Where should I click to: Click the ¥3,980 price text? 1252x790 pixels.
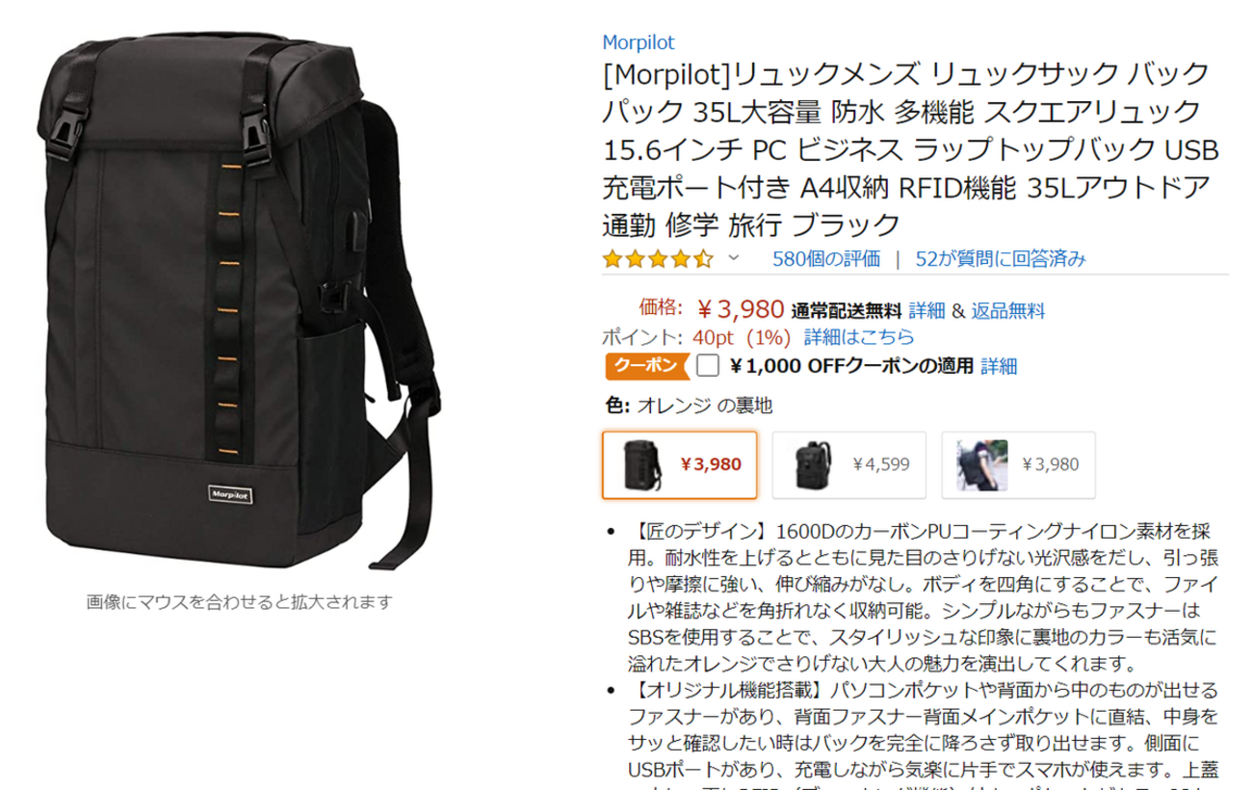pos(739,309)
